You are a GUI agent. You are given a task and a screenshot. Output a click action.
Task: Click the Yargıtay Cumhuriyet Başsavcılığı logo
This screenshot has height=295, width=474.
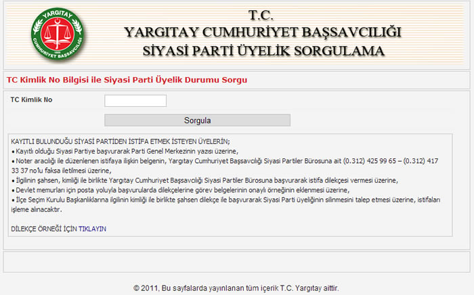tap(58, 34)
